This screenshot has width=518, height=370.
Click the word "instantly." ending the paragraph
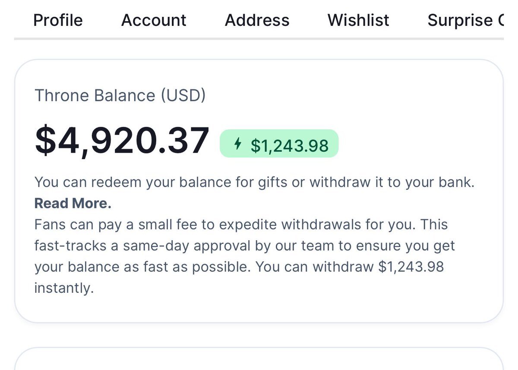click(x=64, y=288)
